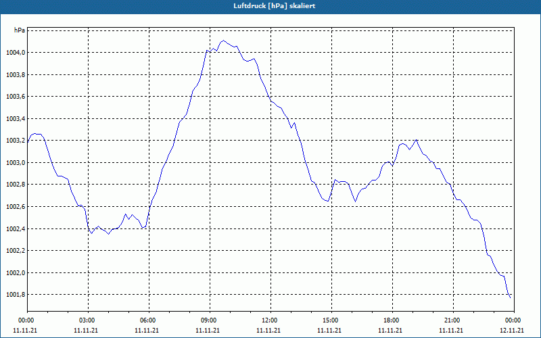541x338 pixels.
Task: Select the 1002,8 y-axis label
Action: (16, 185)
